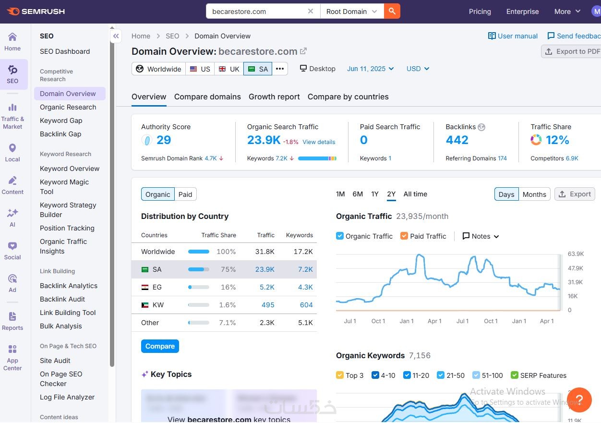Image resolution: width=601 pixels, height=423 pixels.
Task: Open the Content sidebar section
Action: pos(12,185)
